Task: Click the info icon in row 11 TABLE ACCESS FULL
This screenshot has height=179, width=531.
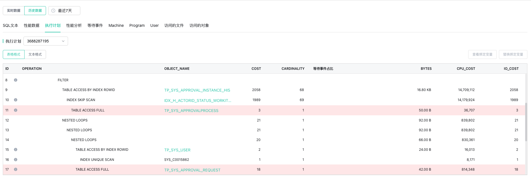Action: (x=16, y=110)
